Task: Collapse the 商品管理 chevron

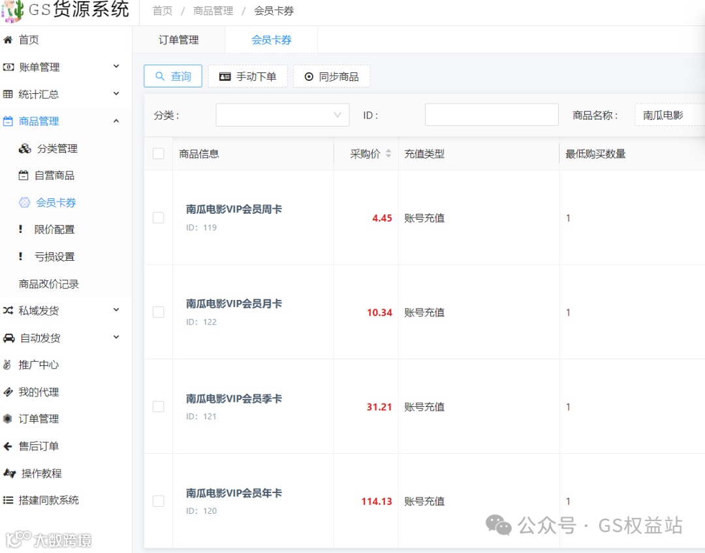Action: coord(116,121)
